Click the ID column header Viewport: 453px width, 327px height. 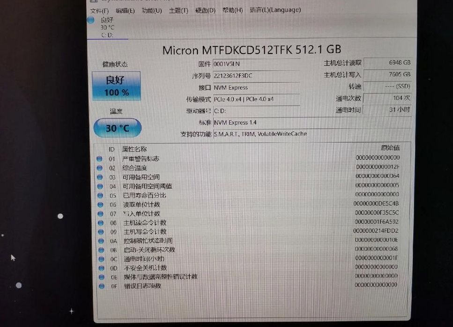[x=111, y=149]
